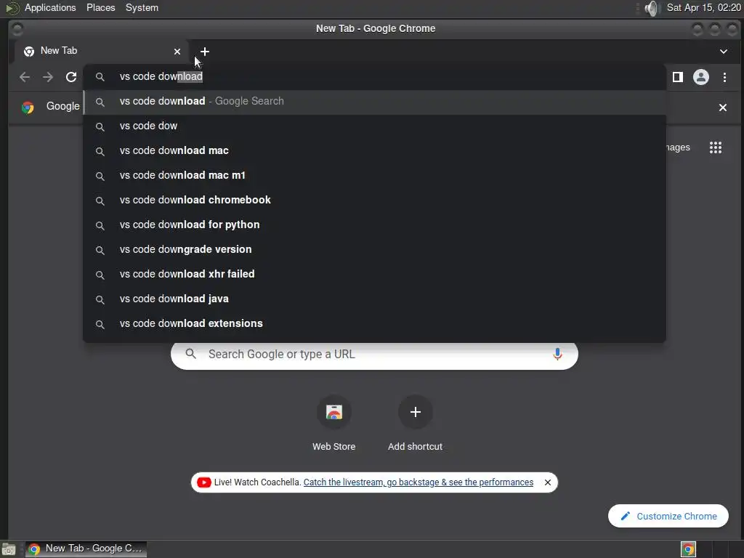Open Chrome three-dot menu
Image resolution: width=744 pixels, height=558 pixels.
tap(724, 77)
